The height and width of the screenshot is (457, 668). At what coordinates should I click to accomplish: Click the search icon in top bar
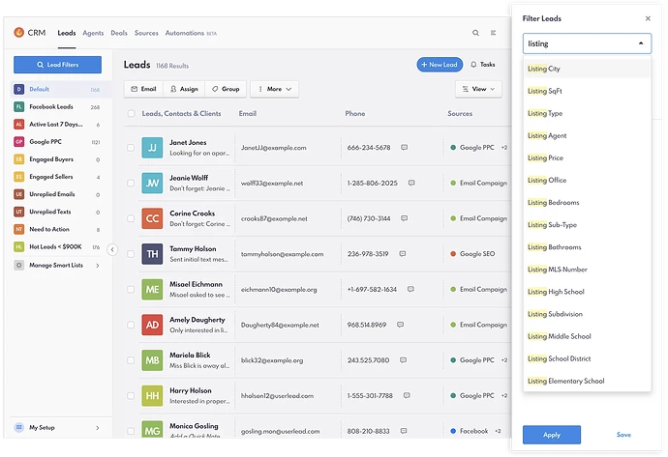click(x=475, y=33)
